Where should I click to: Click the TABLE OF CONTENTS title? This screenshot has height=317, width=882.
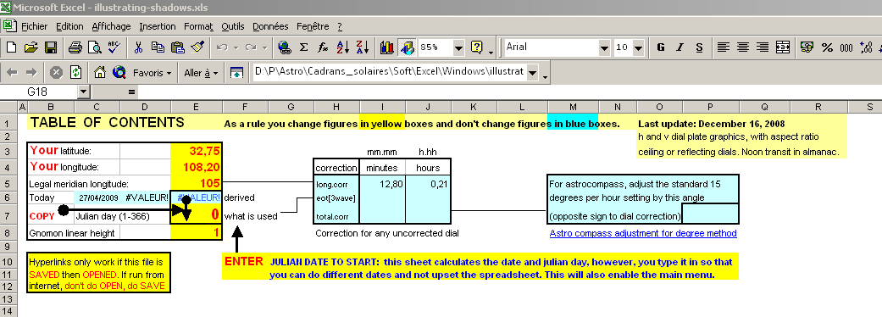click(107, 122)
